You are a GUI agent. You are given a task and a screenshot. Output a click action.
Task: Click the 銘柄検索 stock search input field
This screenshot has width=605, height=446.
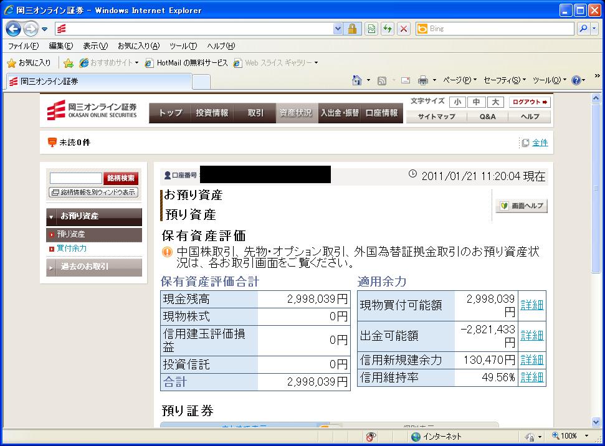coord(75,178)
